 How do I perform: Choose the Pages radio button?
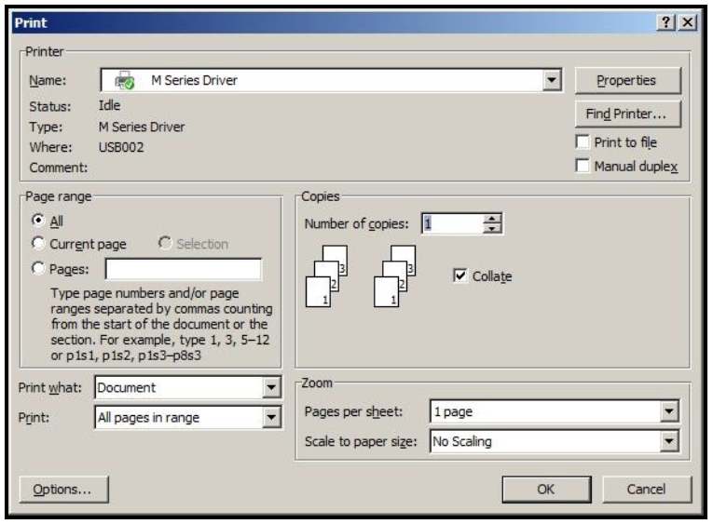(x=38, y=268)
